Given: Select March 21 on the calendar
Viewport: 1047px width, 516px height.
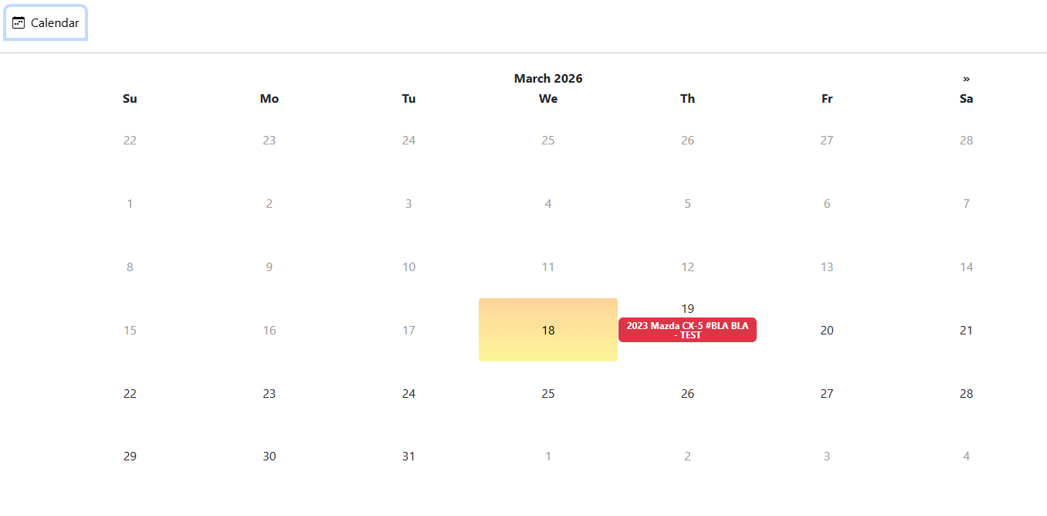Looking at the screenshot, I should pos(966,330).
